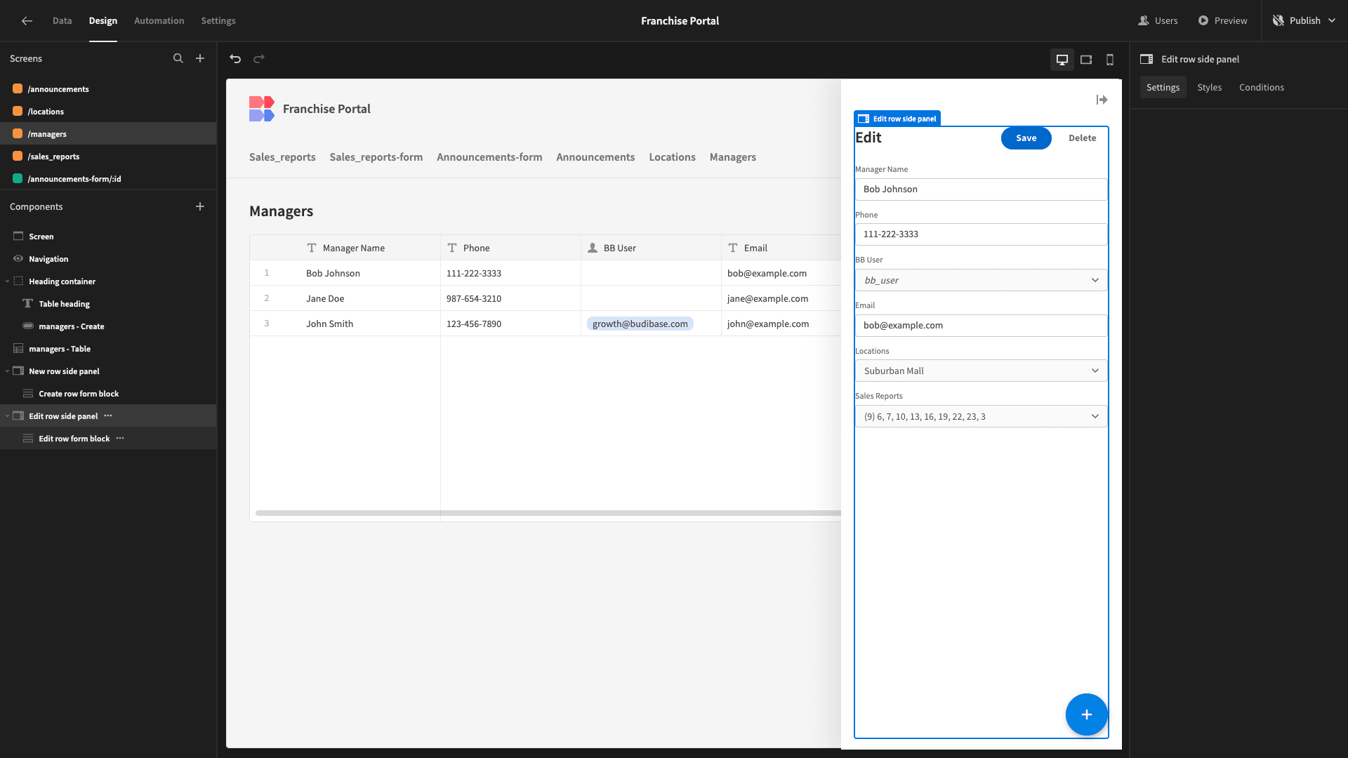The width and height of the screenshot is (1348, 758).
Task: Switch to the Data tab
Action: [x=62, y=21]
